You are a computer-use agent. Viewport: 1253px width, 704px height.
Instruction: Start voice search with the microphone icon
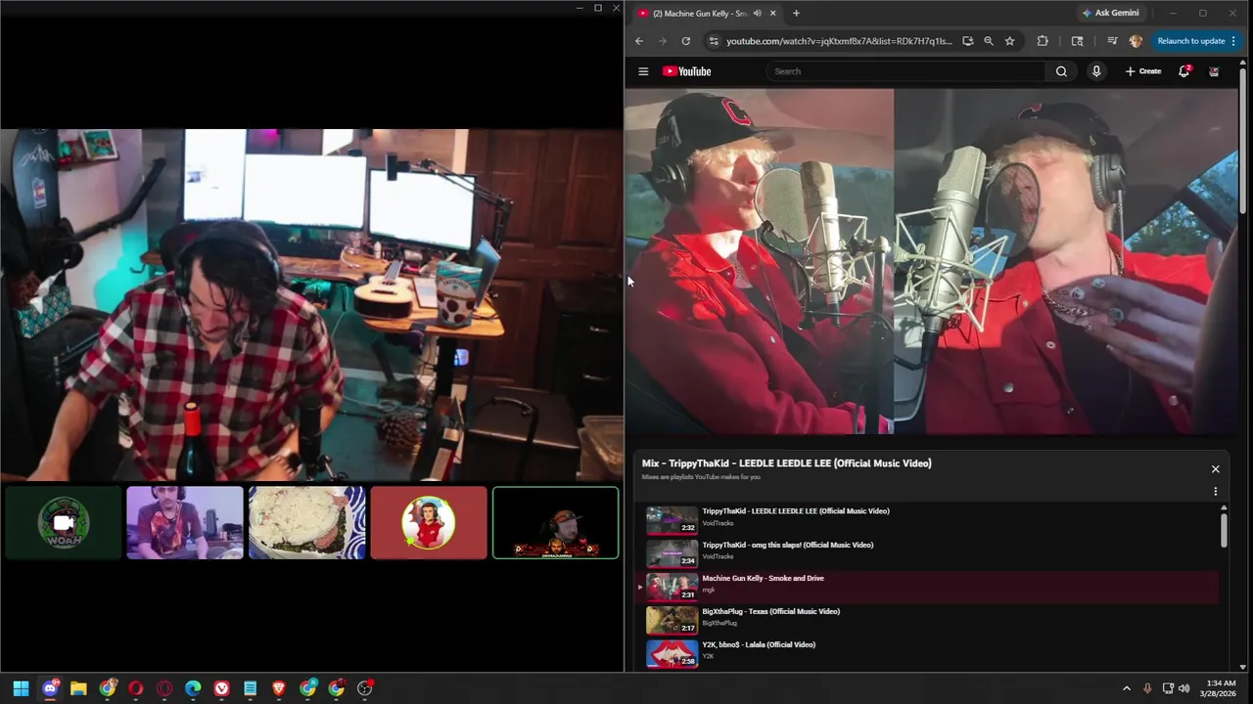[x=1096, y=71]
